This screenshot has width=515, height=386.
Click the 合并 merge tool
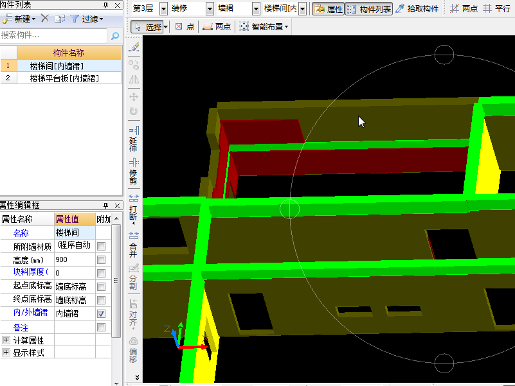[134, 245]
